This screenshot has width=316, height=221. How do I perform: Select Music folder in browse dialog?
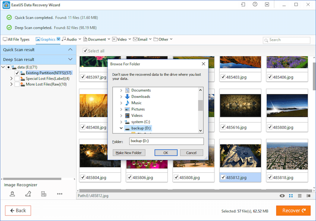pyautogui.click(x=136, y=103)
